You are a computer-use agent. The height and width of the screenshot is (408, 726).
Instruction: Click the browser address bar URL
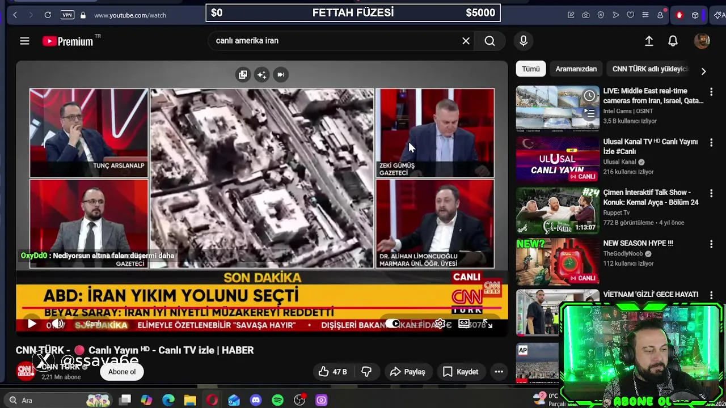pyautogui.click(x=130, y=15)
